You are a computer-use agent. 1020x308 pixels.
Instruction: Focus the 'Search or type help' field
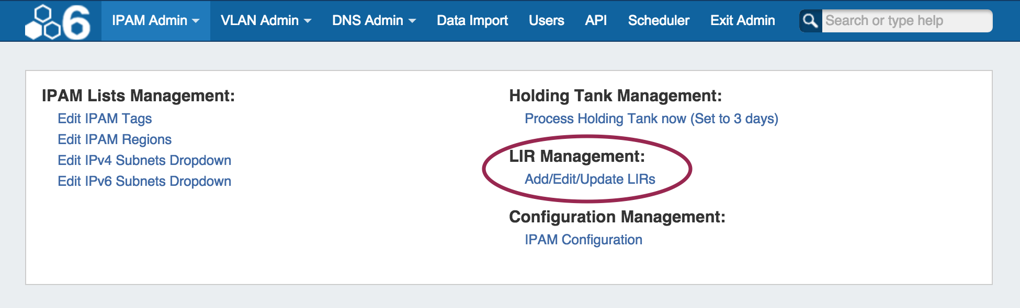click(906, 21)
